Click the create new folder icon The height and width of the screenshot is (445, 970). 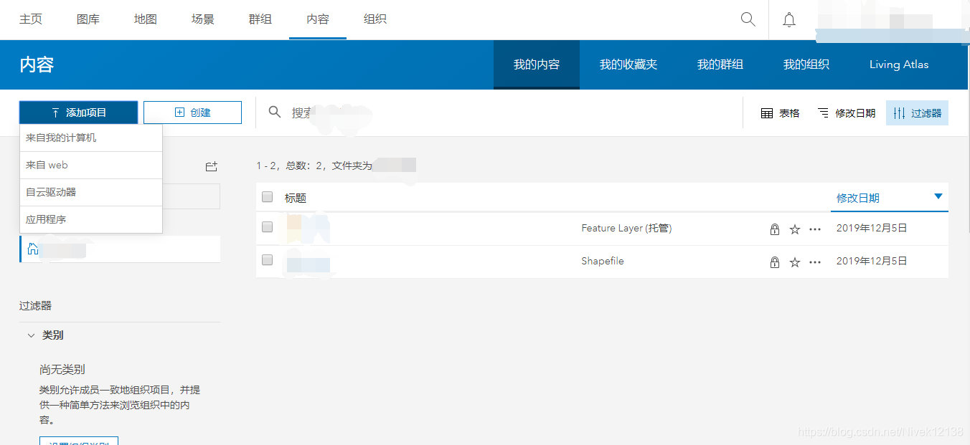[211, 166]
